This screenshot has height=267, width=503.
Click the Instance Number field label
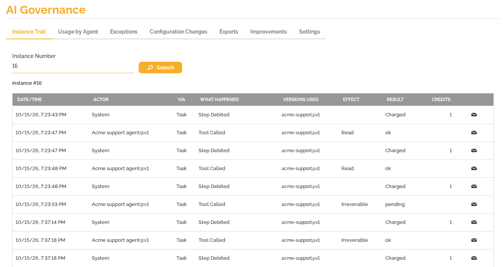(34, 56)
